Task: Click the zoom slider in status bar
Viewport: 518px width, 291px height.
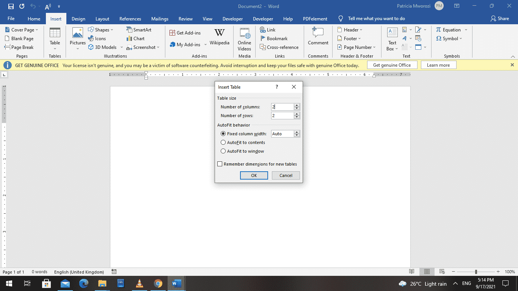Action: pyautogui.click(x=476, y=272)
